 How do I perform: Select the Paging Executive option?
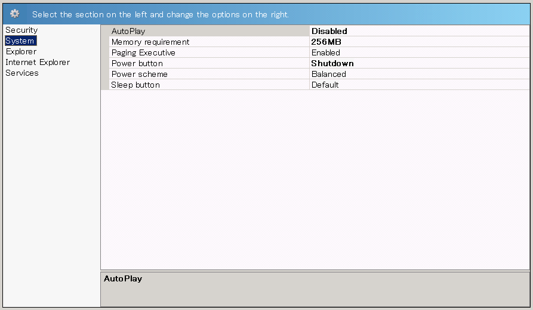click(209, 52)
